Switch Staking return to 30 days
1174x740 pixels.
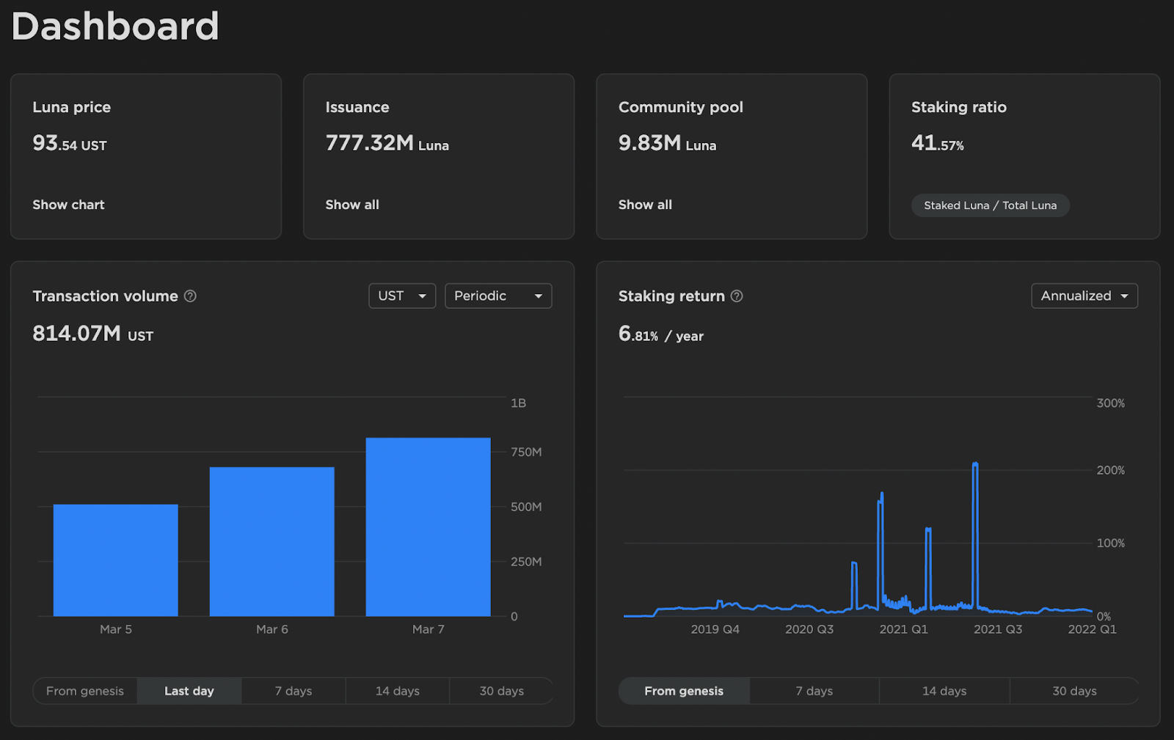click(x=1074, y=691)
